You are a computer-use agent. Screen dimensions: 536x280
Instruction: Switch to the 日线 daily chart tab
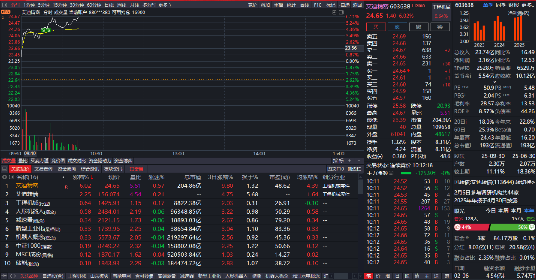pos(109,5)
